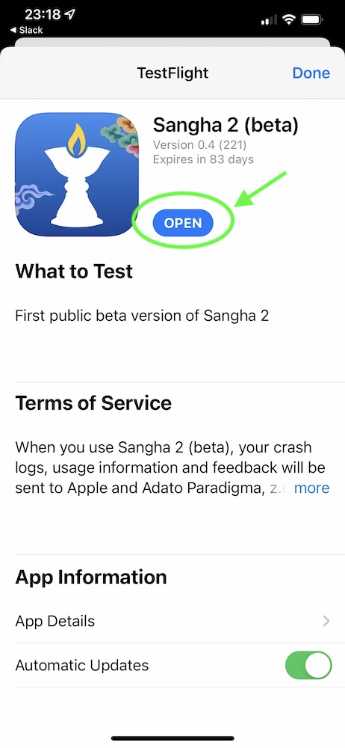Tap the Expires in 83 days label
Viewport: 345px width, 748px height.
pos(203,159)
